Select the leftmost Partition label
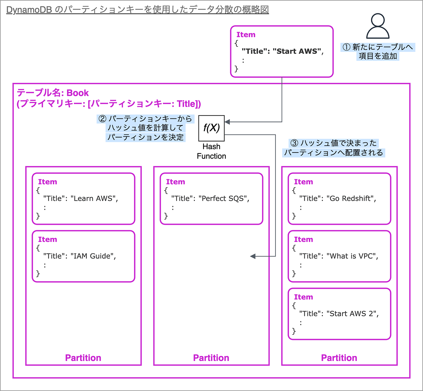The height and width of the screenshot is (391, 423). [83, 358]
